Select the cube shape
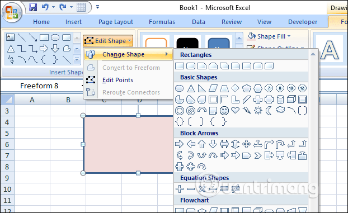The height and width of the screenshot is (213, 348). (x=291, y=99)
